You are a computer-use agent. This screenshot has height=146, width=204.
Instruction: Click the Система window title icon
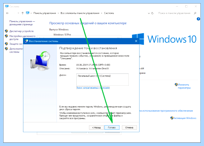pyautogui.click(x=7, y=6)
